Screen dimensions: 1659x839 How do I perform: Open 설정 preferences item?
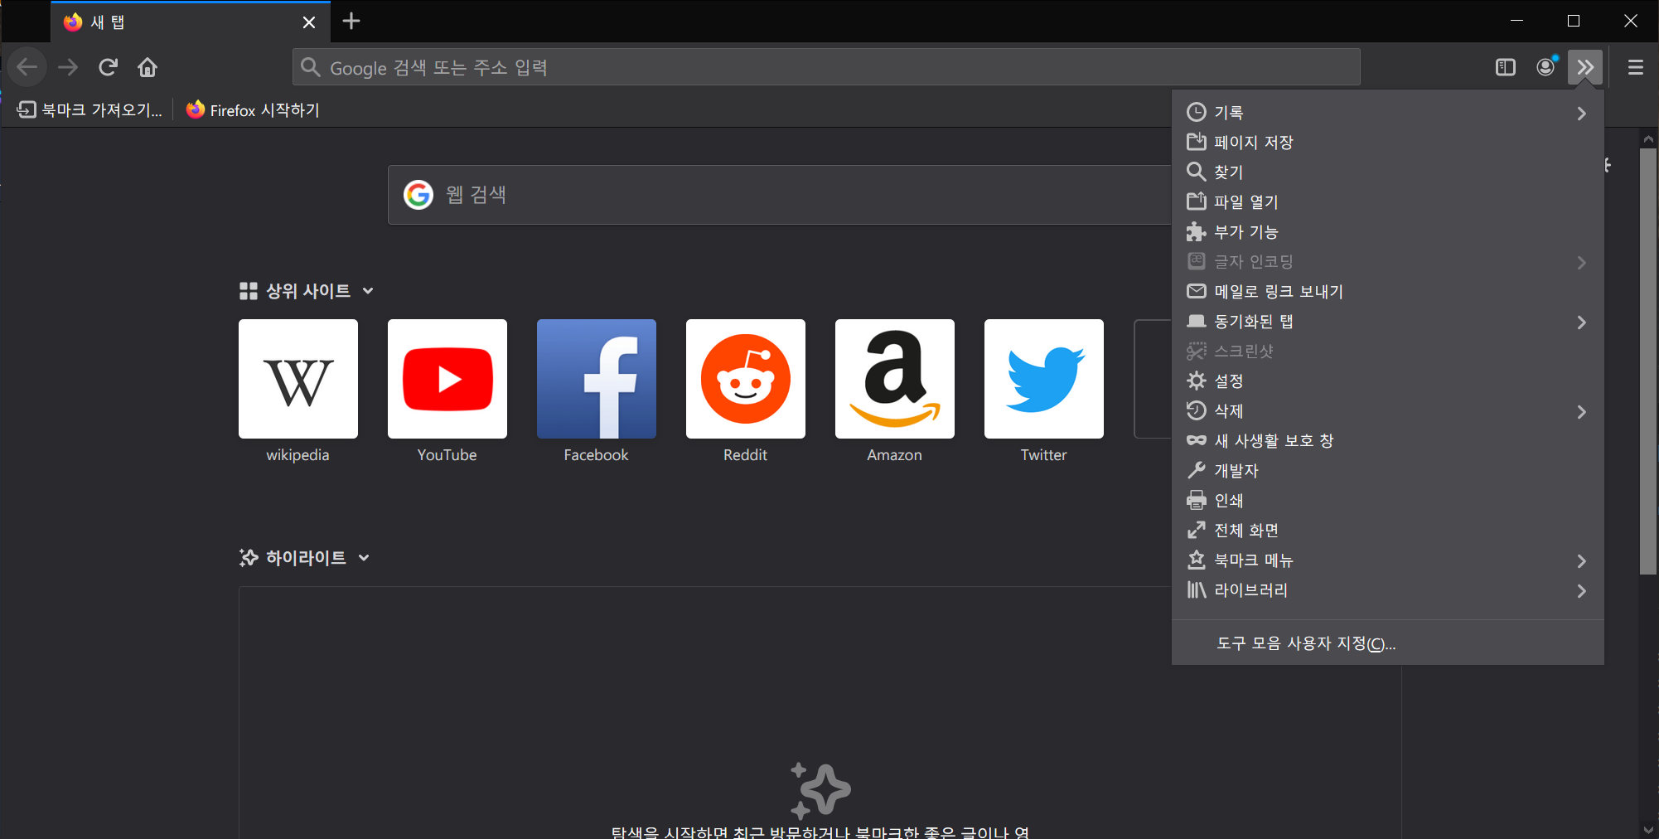(1388, 381)
